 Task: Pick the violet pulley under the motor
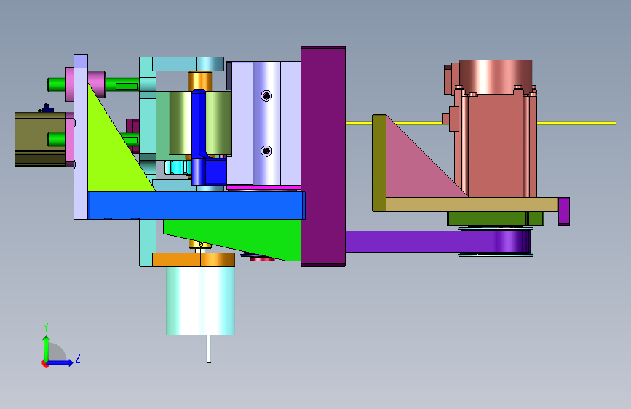click(510, 242)
